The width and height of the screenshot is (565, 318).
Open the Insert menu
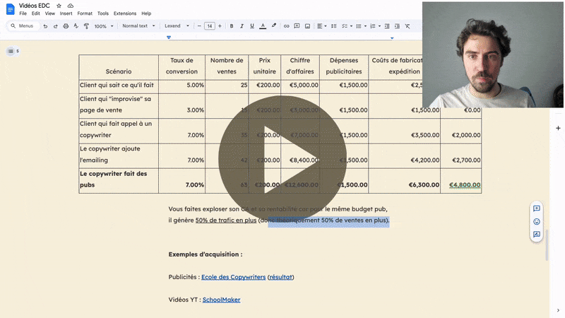coord(66,13)
